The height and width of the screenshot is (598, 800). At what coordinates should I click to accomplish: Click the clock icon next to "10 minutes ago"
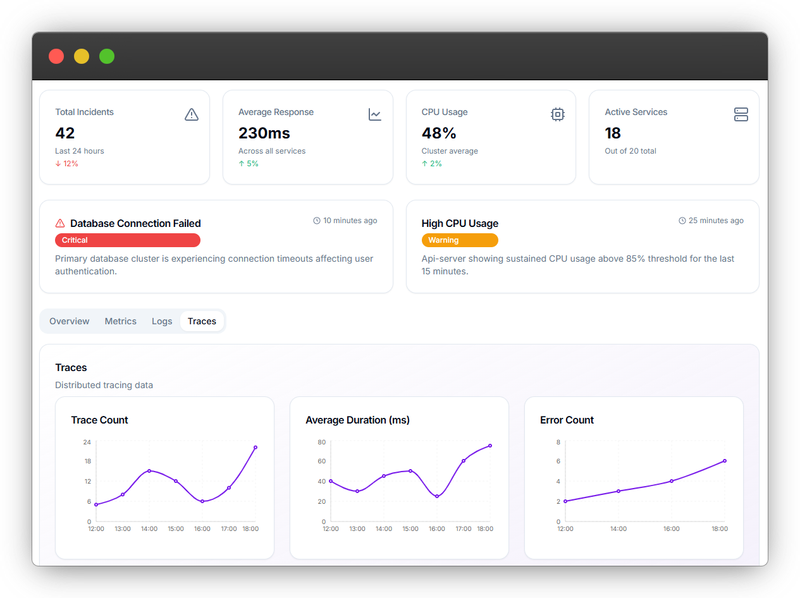(317, 220)
